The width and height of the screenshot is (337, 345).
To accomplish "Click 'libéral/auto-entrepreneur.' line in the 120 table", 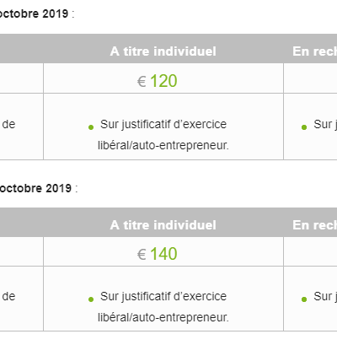I will click(163, 145).
